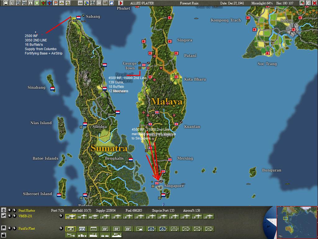Click the factory icon at bottom left
Screen dimensions: 318x239
pyautogui.click(x=3, y=235)
